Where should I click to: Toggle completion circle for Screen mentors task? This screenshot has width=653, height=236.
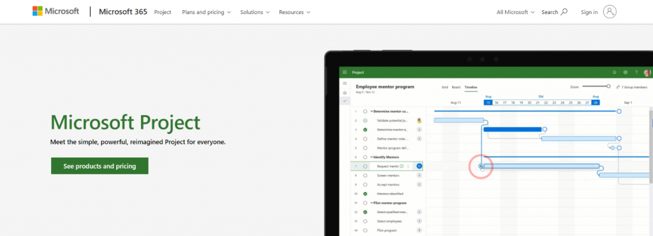click(365, 176)
